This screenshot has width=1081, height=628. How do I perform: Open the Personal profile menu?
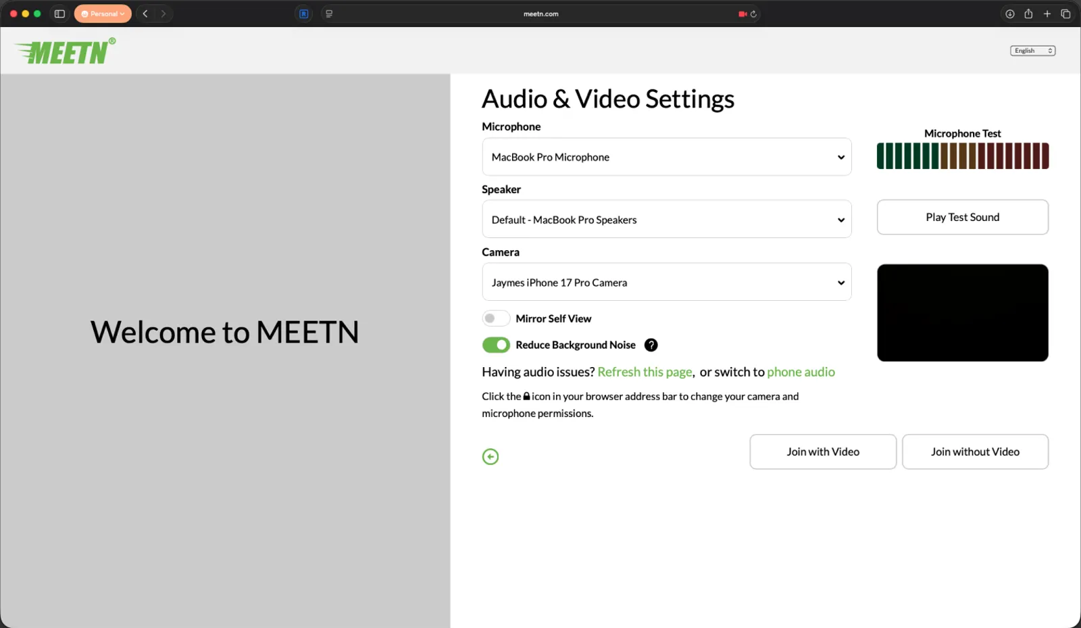click(103, 14)
